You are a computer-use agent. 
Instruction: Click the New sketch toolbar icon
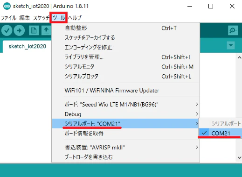pos(34,30)
